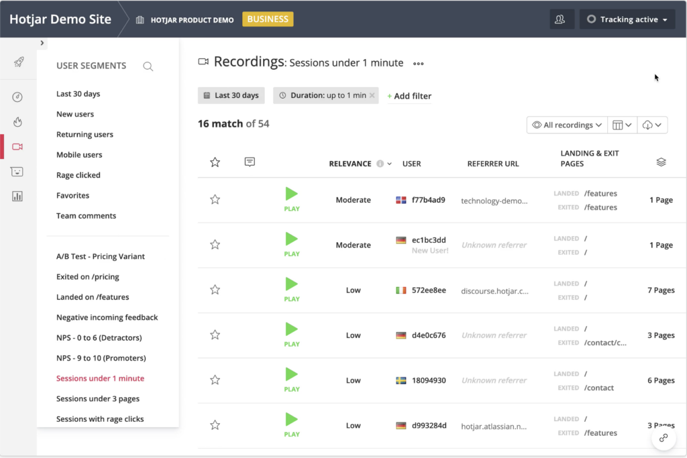Image resolution: width=687 pixels, height=458 pixels.
Task: Click referrer discourse.hotjar.c...
Action: pyautogui.click(x=494, y=291)
